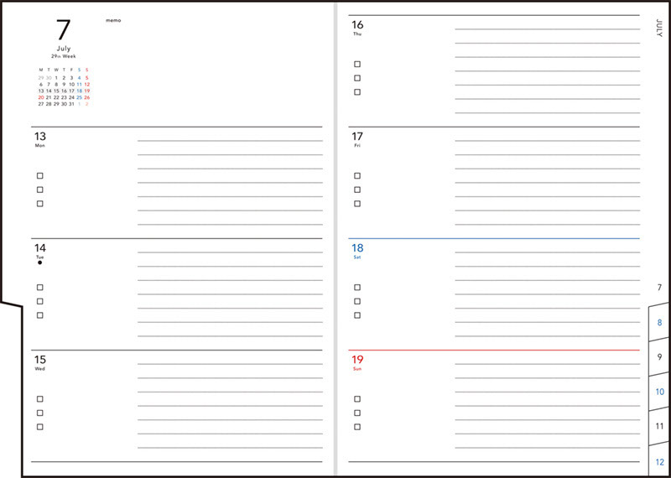Image resolution: width=671 pixels, height=478 pixels.
Task: Click the "29th Week" label
Action: [x=64, y=56]
